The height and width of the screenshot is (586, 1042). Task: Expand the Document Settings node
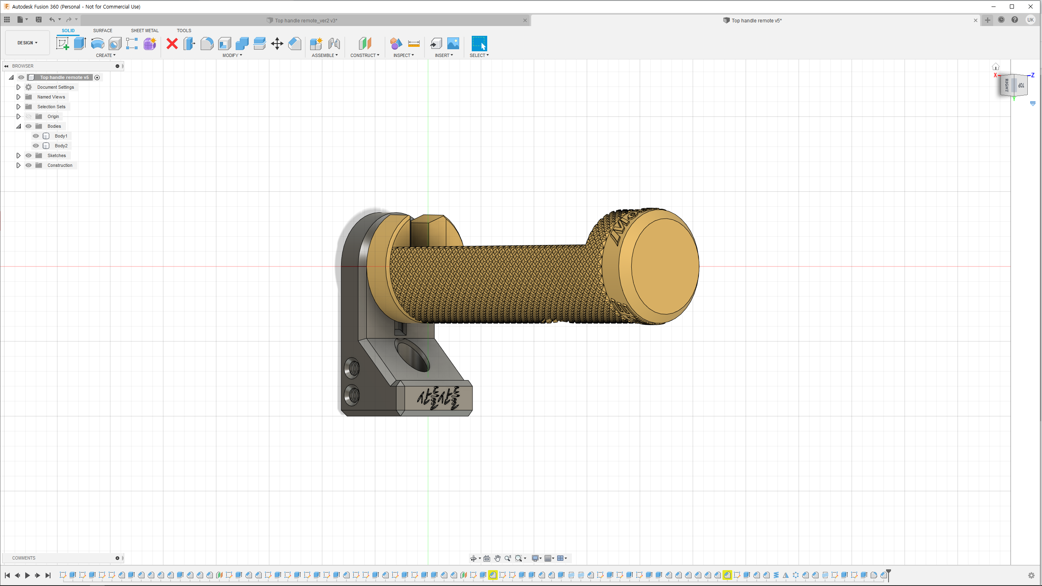[18, 87]
